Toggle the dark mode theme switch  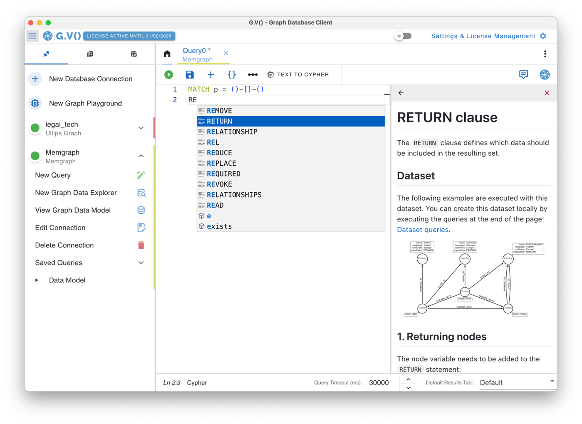(403, 36)
